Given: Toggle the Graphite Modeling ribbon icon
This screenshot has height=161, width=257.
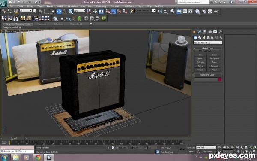Looking at the screenshot, I should pyautogui.click(x=179, y=11).
